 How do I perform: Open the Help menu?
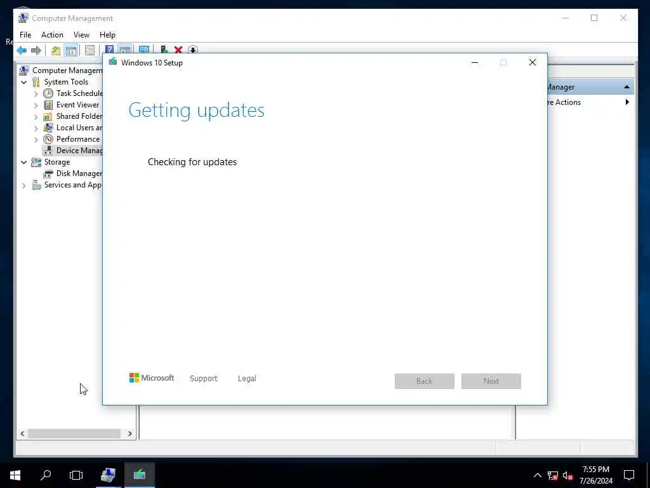click(x=107, y=35)
